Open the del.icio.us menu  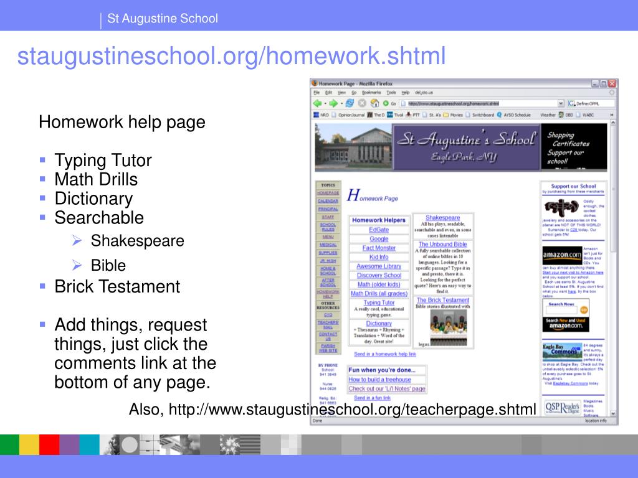pyautogui.click(x=424, y=92)
